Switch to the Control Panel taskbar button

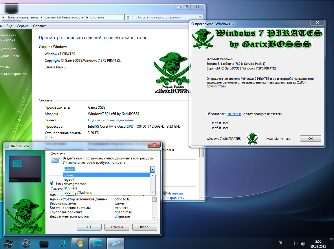tap(98, 244)
